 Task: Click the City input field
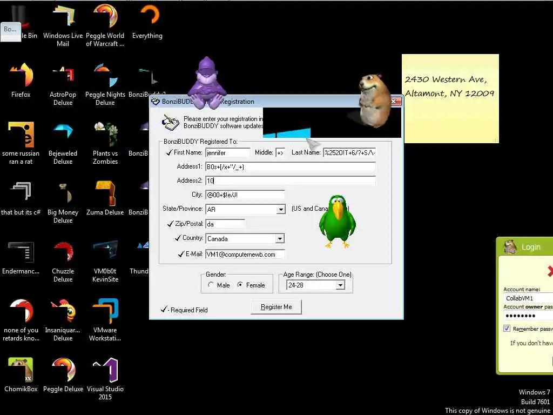pyautogui.click(x=245, y=195)
